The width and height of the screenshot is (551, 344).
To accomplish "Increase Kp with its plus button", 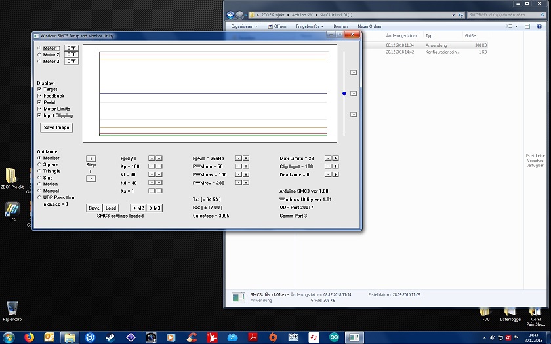I will click(x=159, y=166).
